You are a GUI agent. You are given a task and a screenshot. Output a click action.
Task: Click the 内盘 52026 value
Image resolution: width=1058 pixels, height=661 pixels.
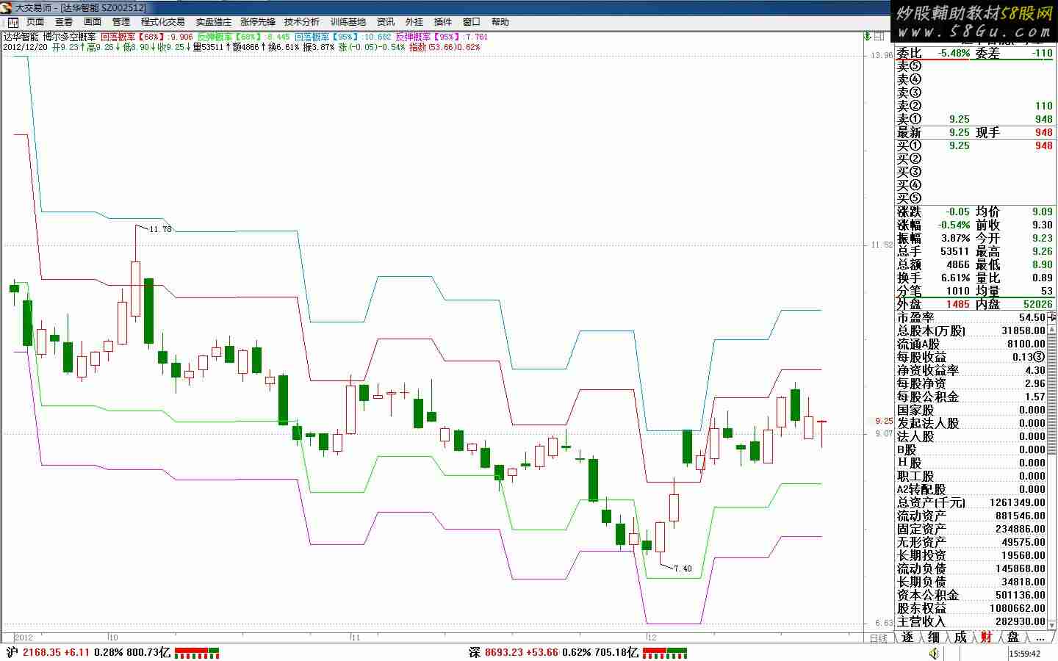click(1038, 304)
